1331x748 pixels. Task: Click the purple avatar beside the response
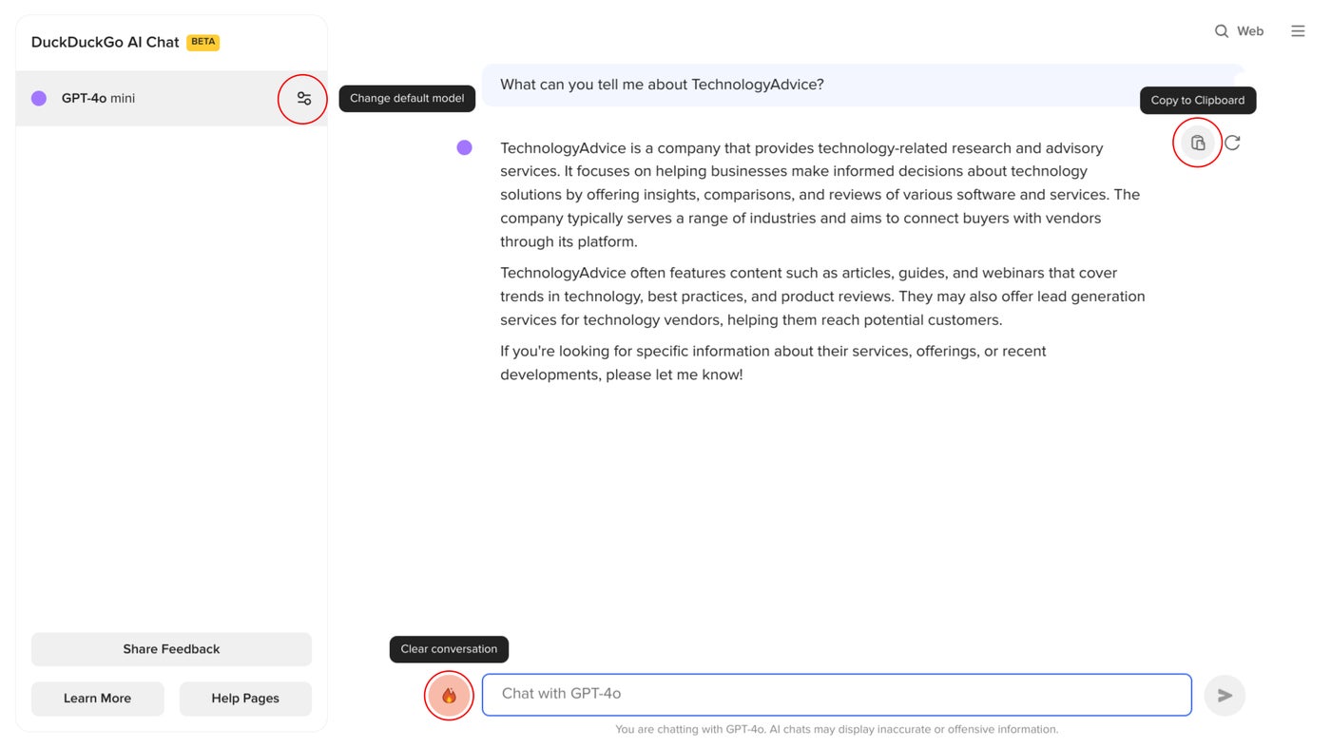coord(464,147)
